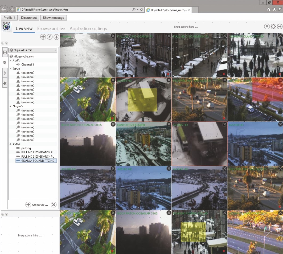283x254 pixels.
Task: Select Channel 3 audio item
Action: point(27,65)
